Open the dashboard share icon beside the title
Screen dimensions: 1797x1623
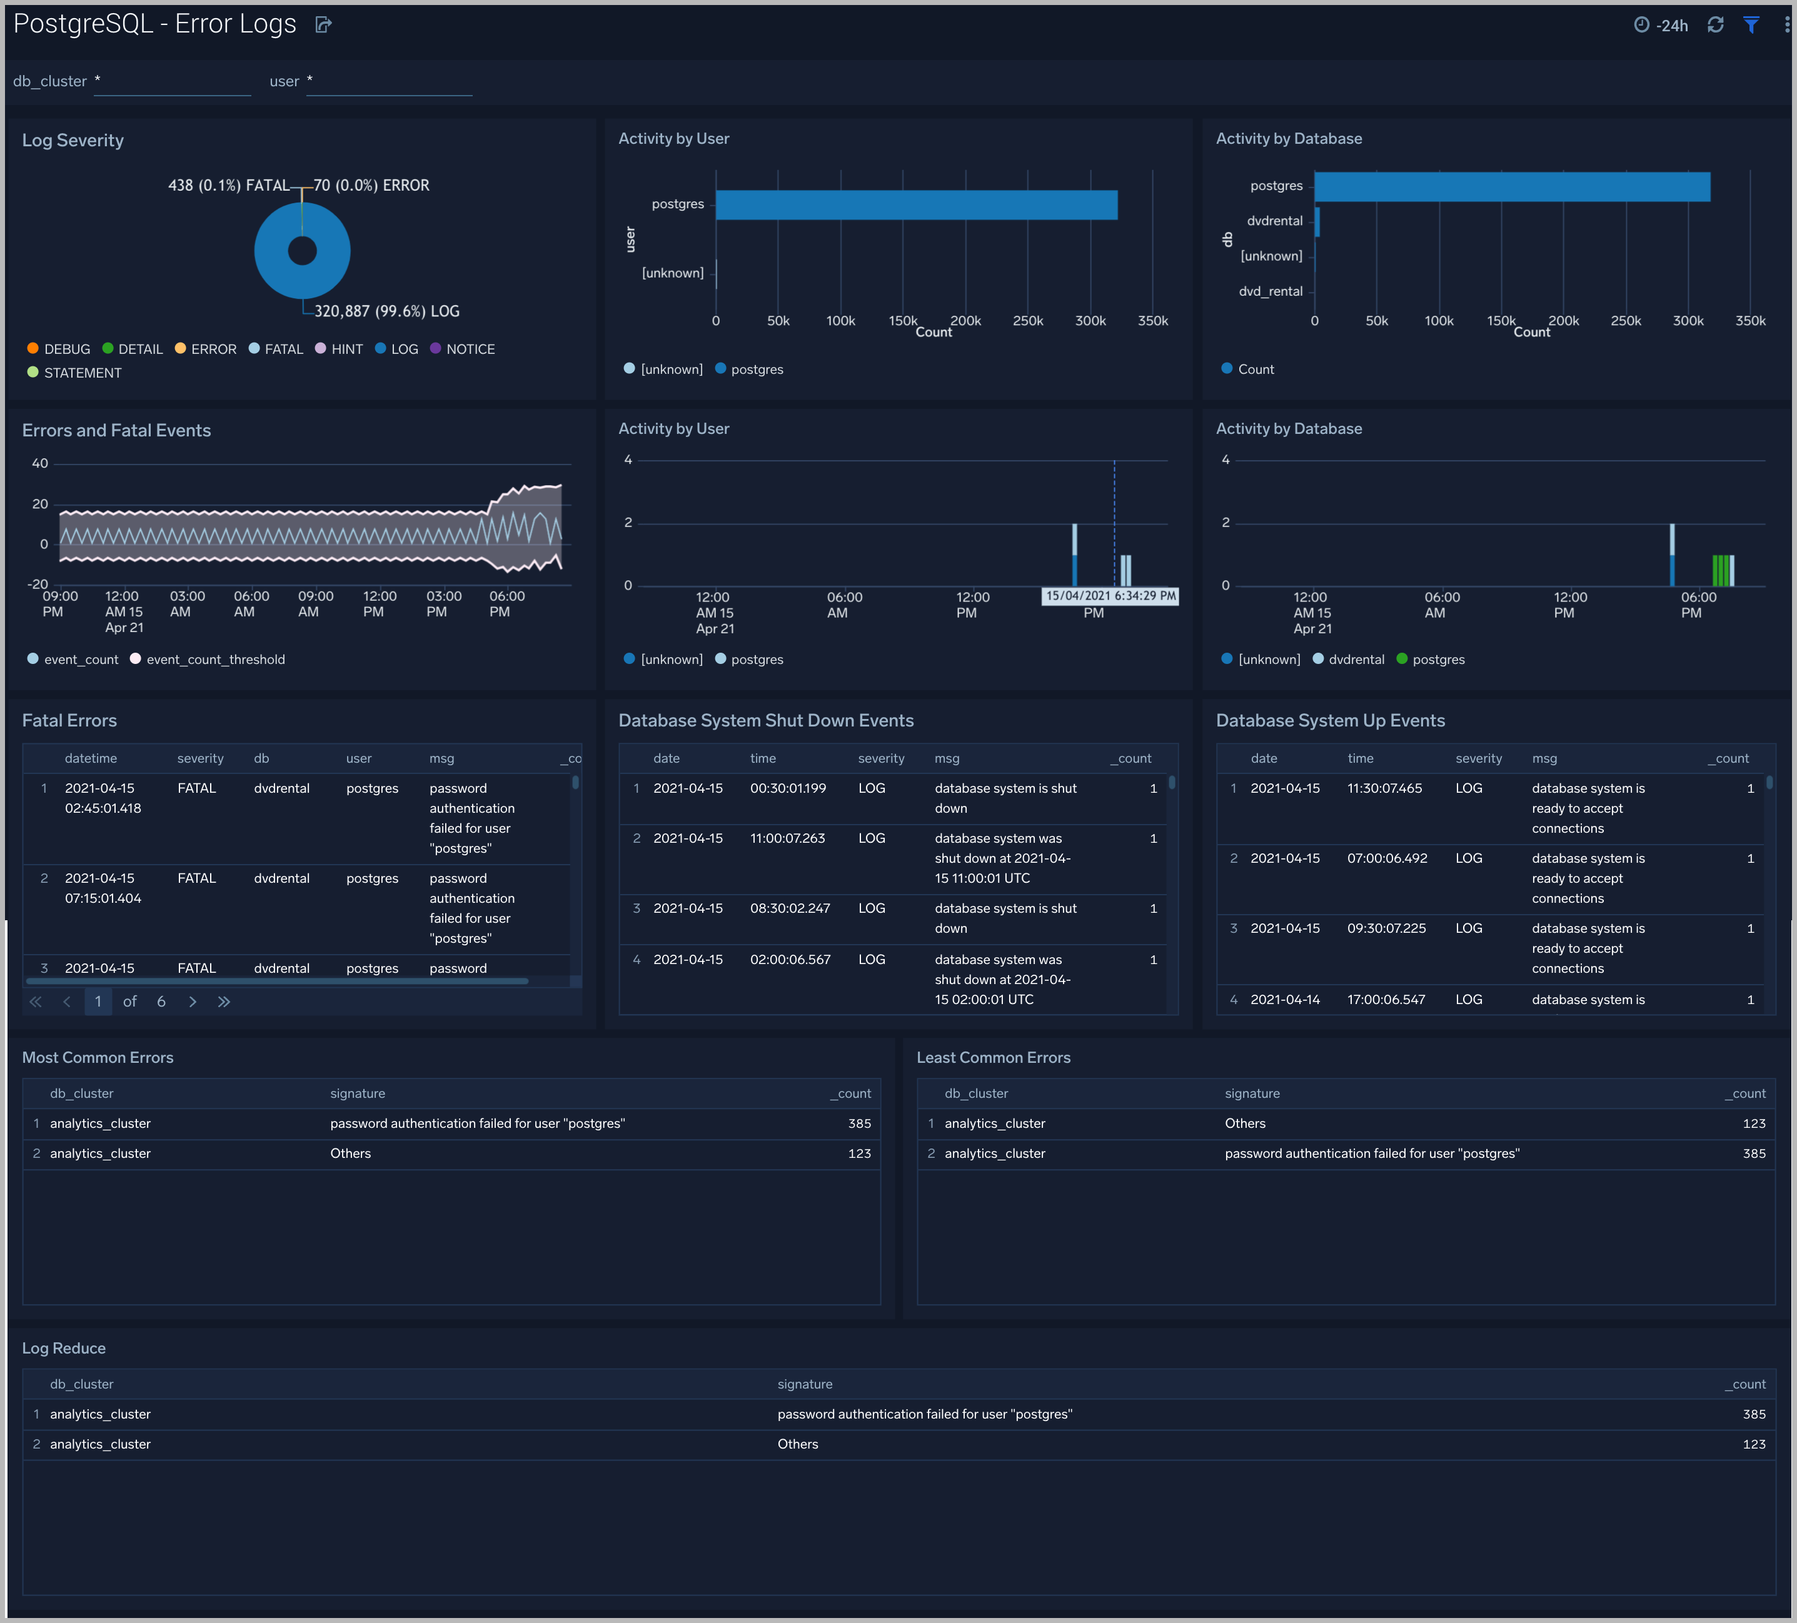point(323,24)
